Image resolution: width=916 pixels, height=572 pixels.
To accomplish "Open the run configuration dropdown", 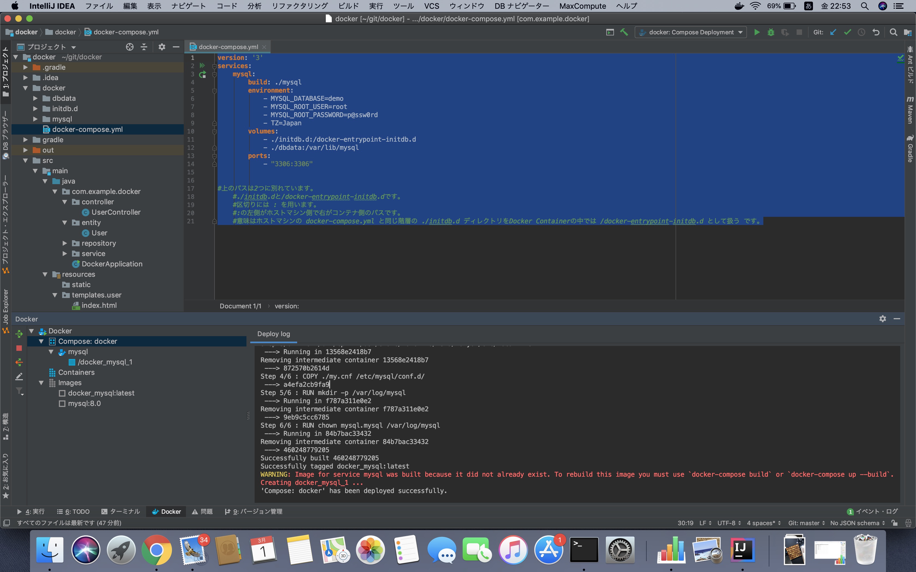I will pos(691,32).
